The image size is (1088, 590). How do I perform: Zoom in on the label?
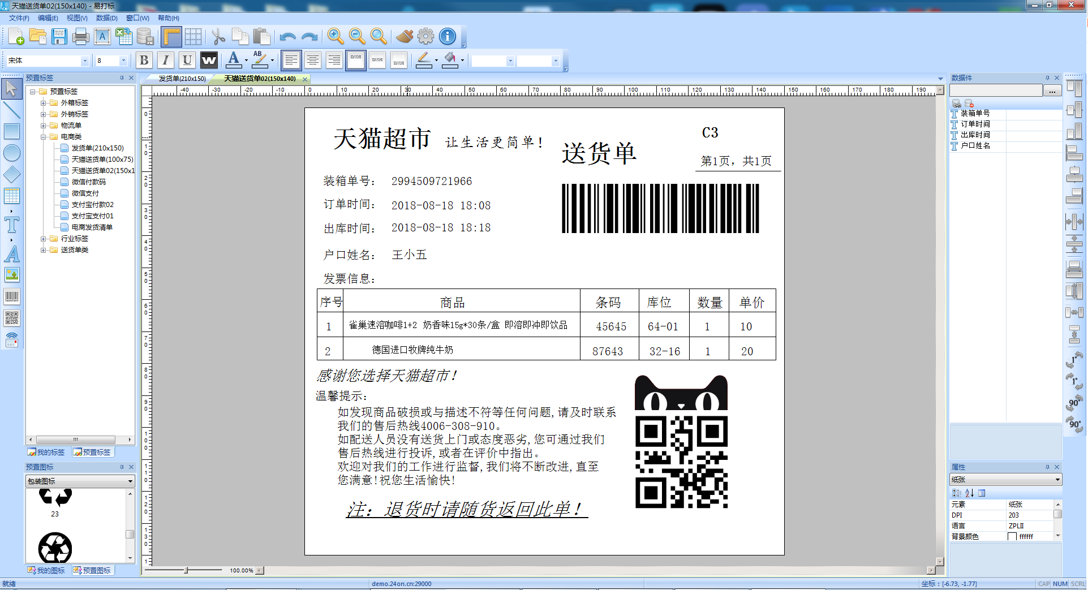pos(336,37)
